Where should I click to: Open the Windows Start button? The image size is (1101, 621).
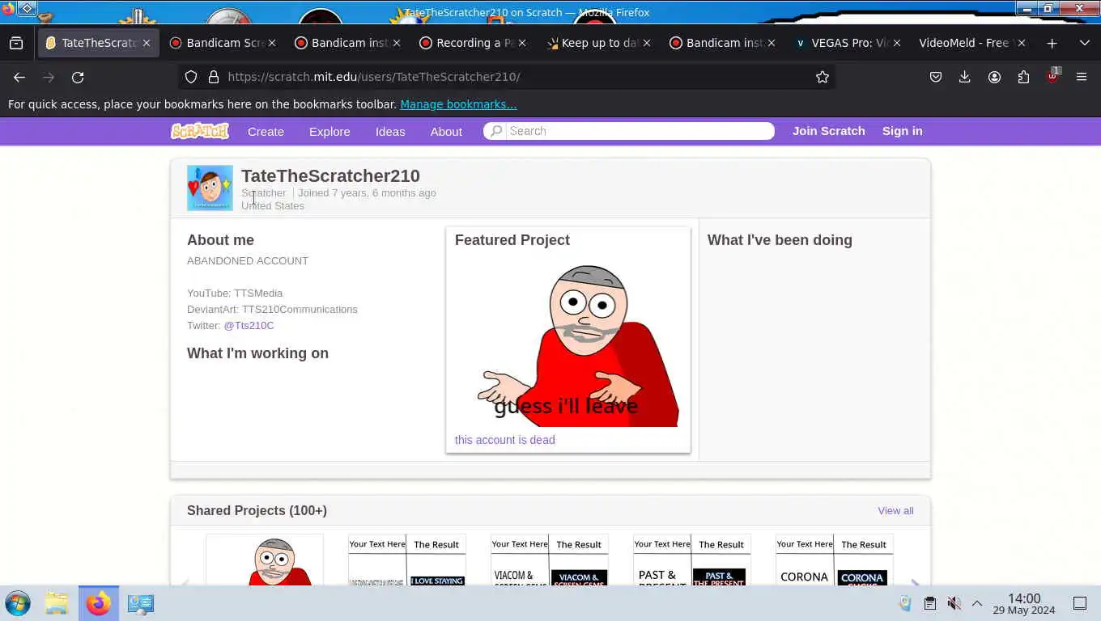18,603
